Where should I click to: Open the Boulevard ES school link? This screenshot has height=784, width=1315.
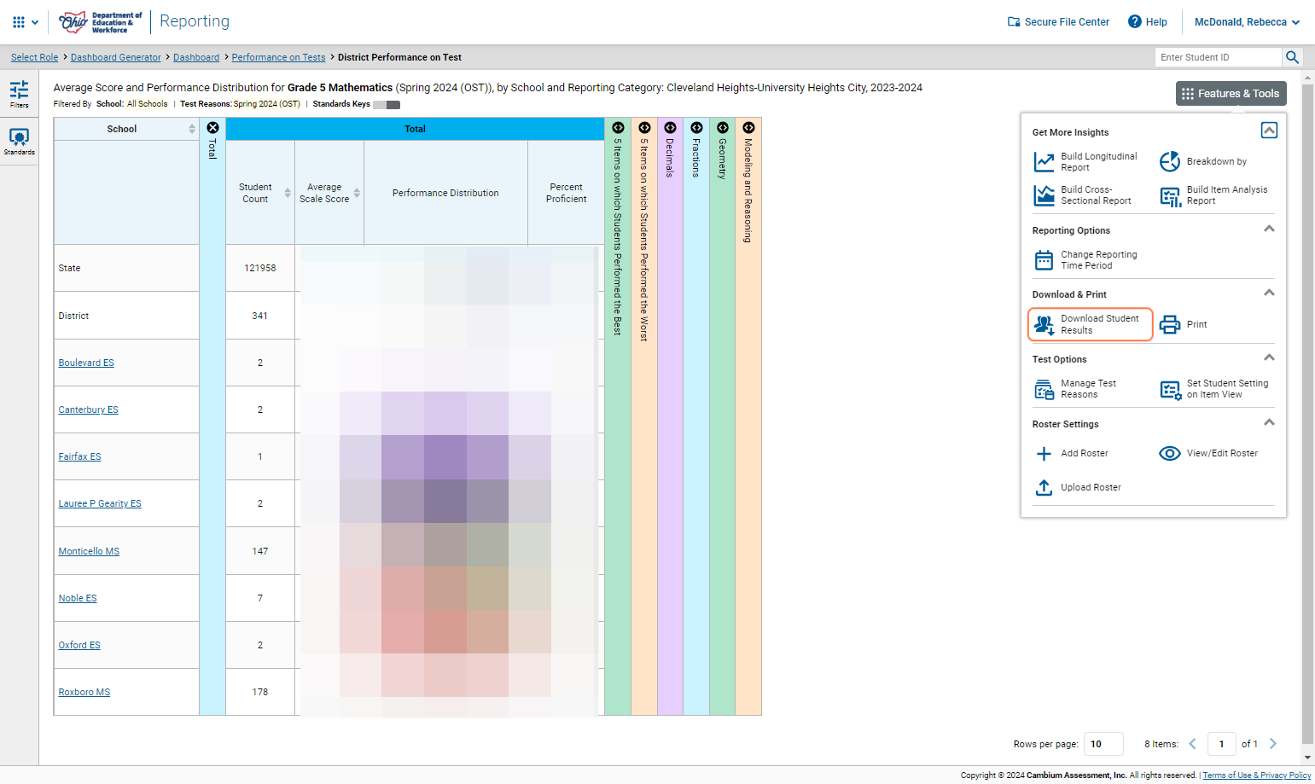86,363
